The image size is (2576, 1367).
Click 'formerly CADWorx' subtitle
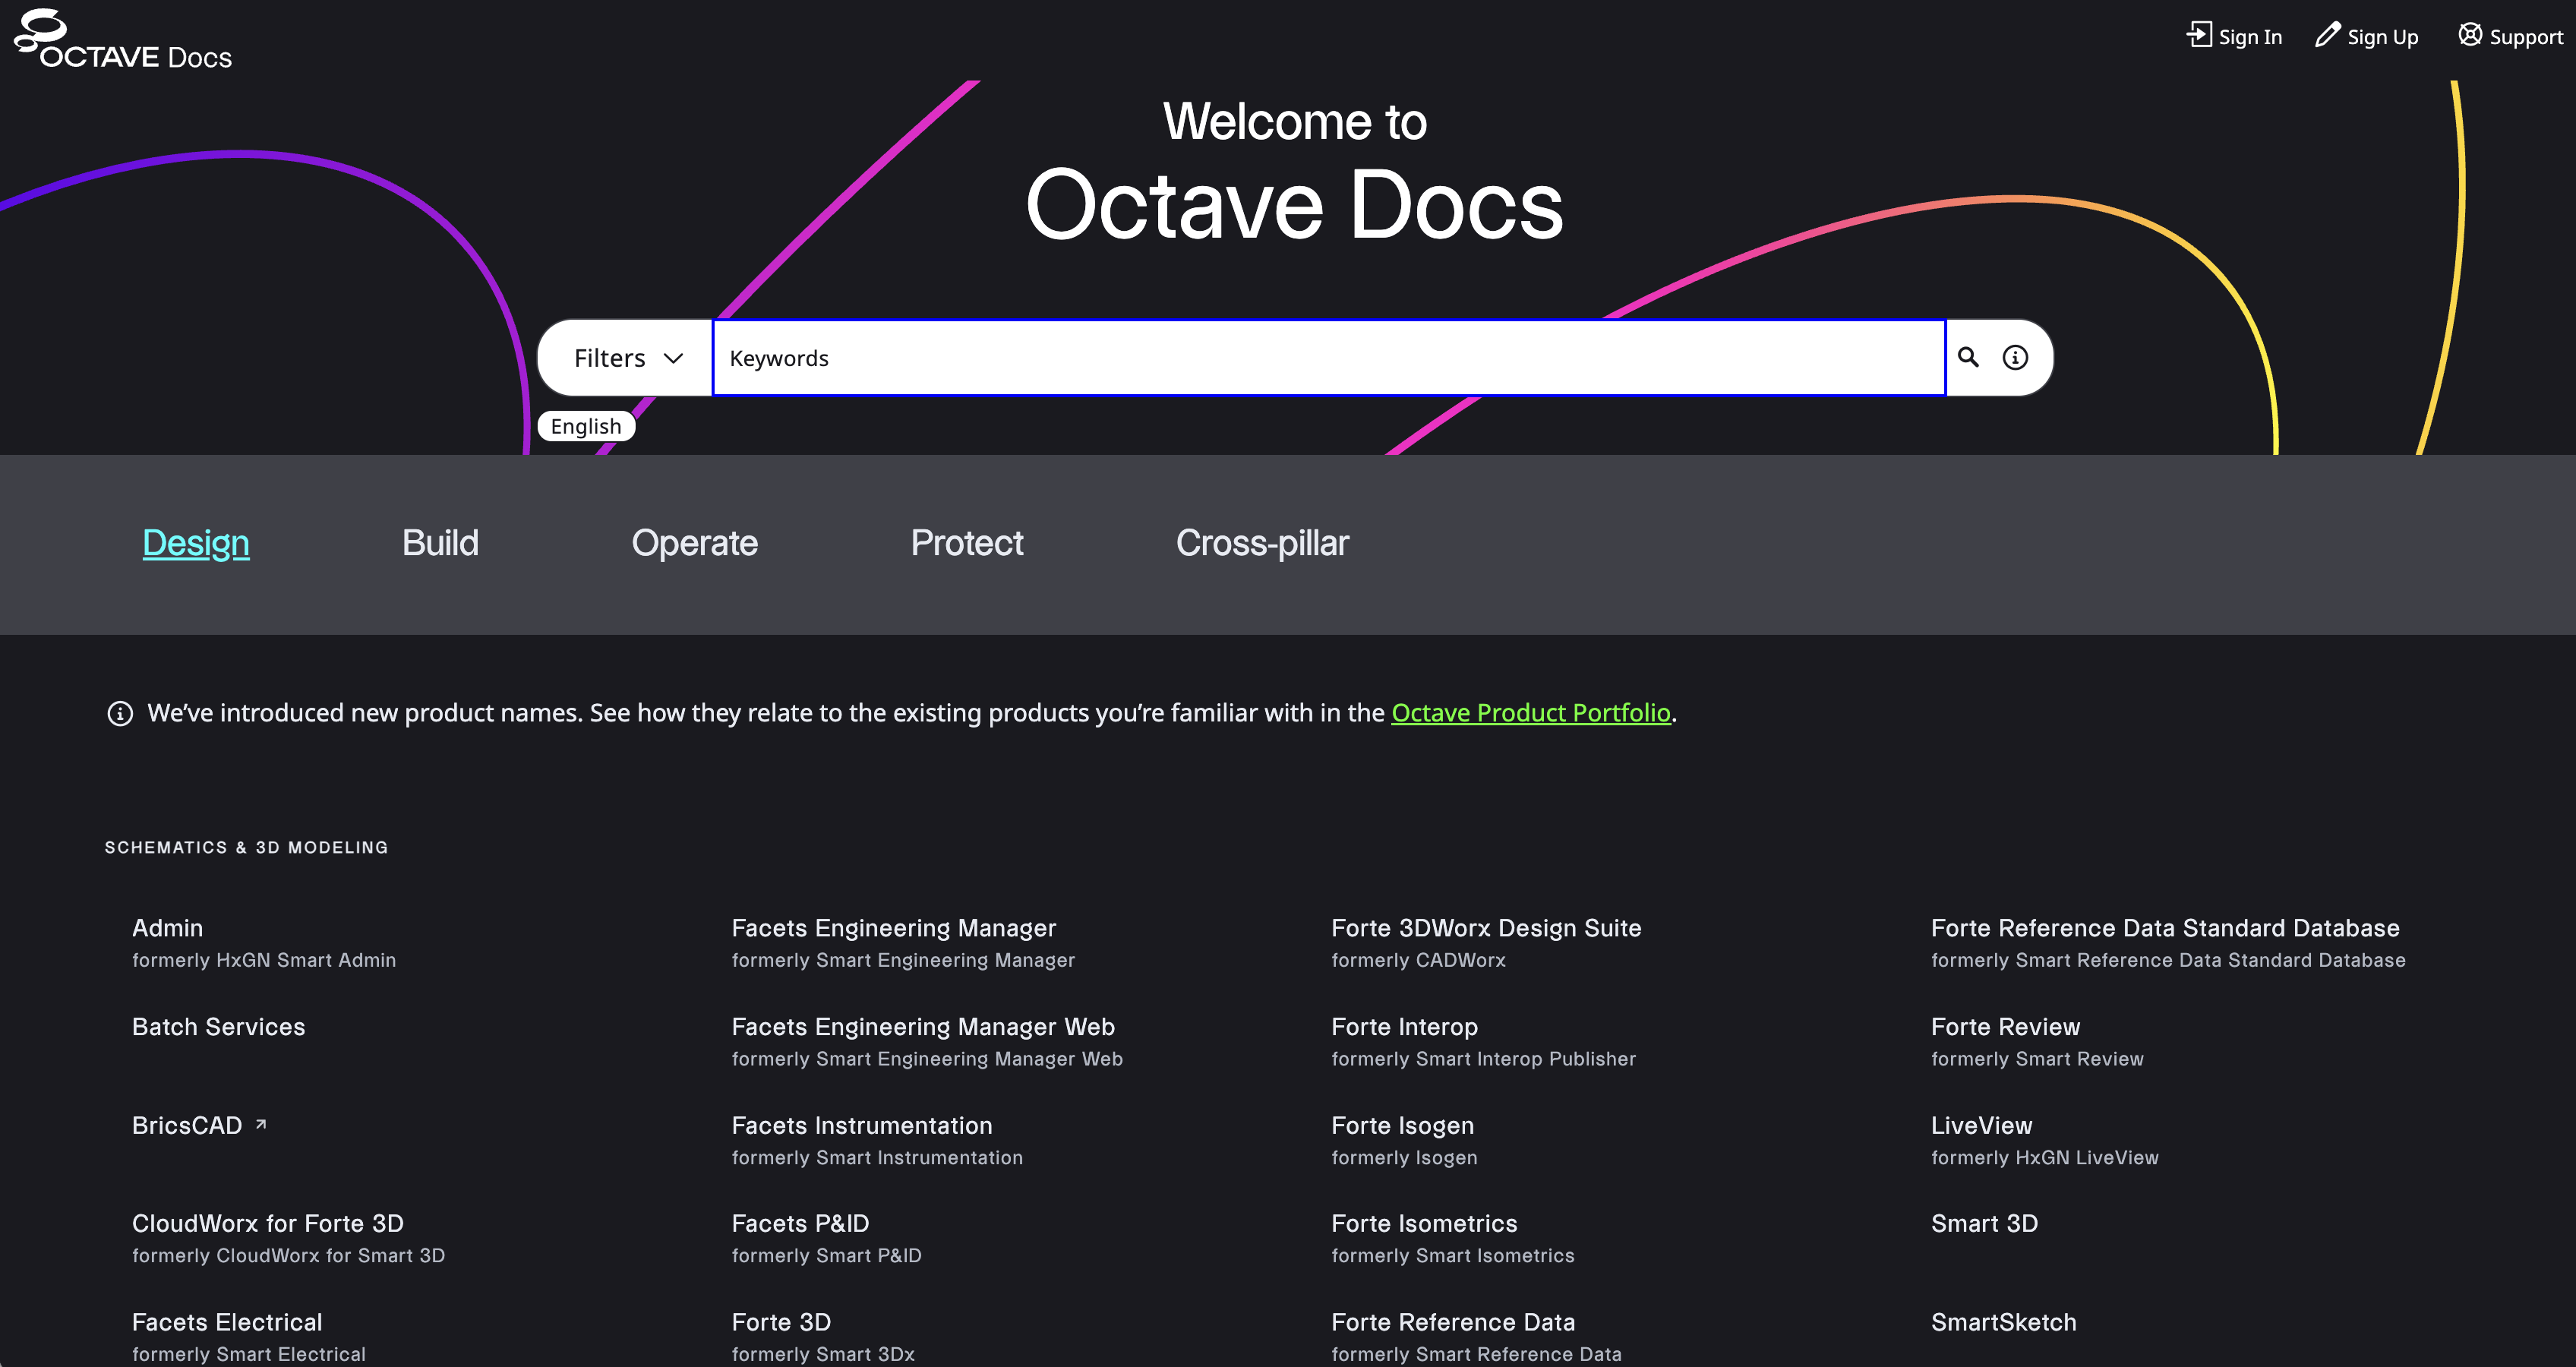(x=1418, y=960)
